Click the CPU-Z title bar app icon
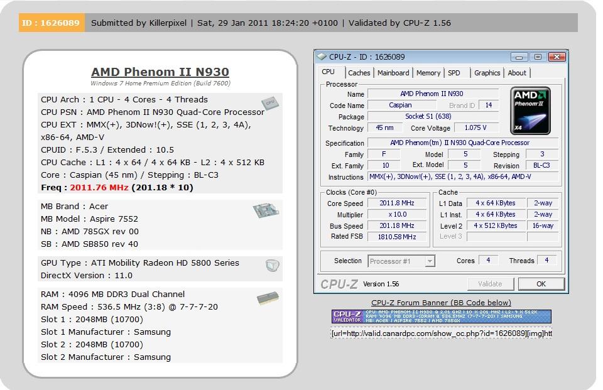603x390 pixels. click(x=321, y=57)
